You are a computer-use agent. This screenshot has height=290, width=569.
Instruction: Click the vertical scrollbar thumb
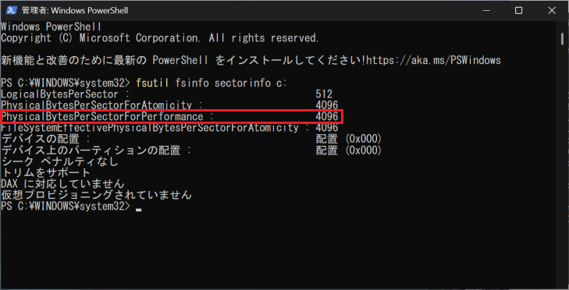tap(562, 39)
